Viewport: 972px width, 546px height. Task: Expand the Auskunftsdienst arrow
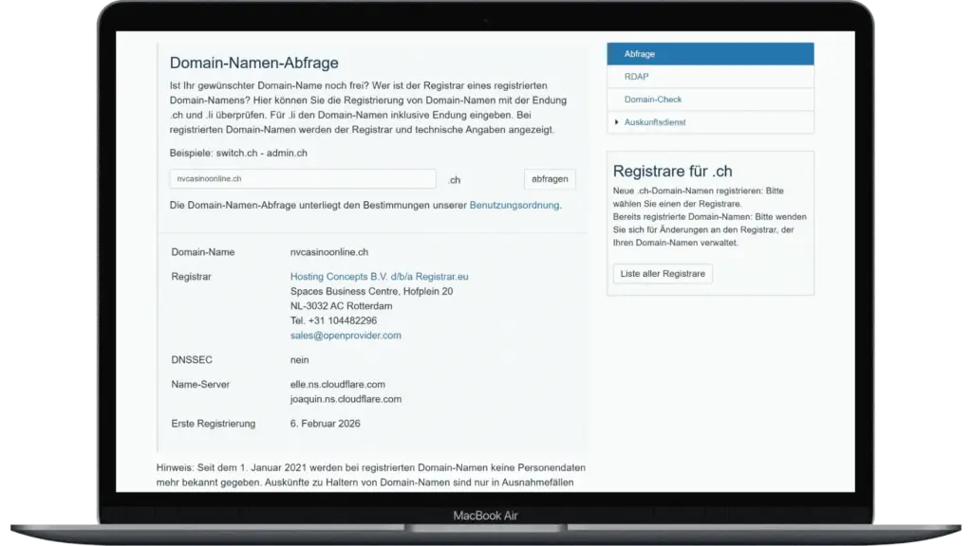coord(616,122)
